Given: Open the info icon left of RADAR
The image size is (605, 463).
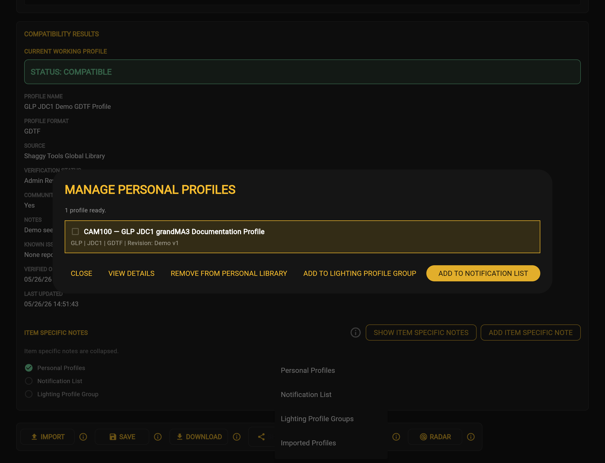Looking at the screenshot, I should (396, 437).
